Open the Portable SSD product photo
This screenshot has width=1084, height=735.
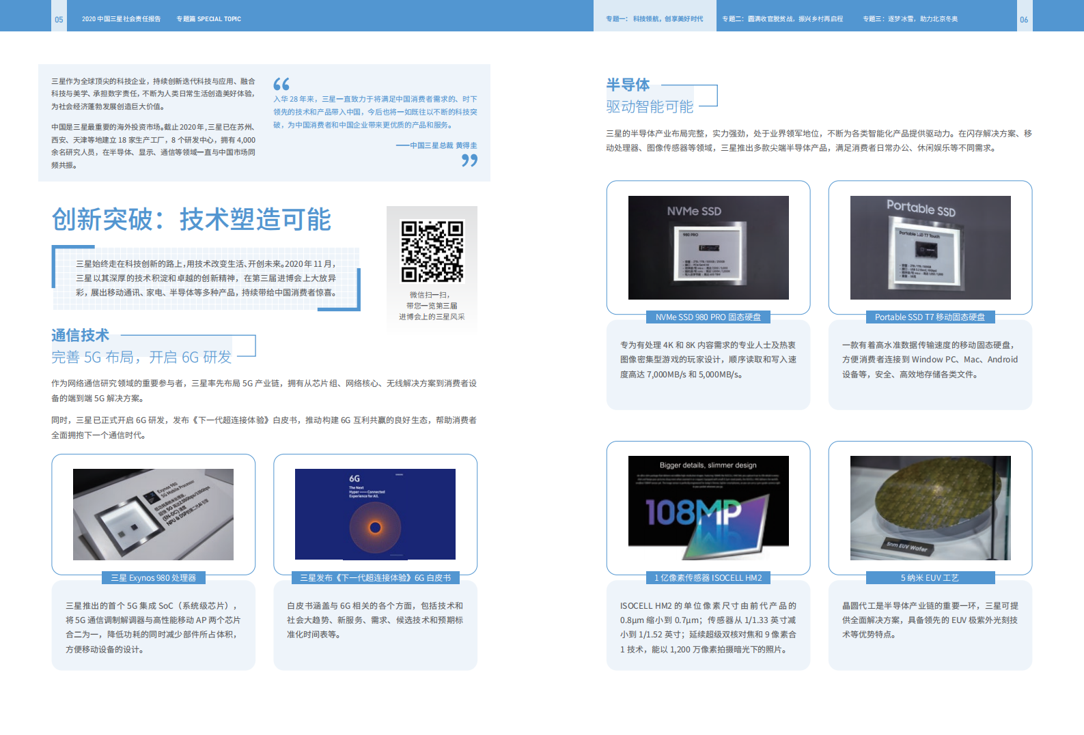pyautogui.click(x=930, y=248)
